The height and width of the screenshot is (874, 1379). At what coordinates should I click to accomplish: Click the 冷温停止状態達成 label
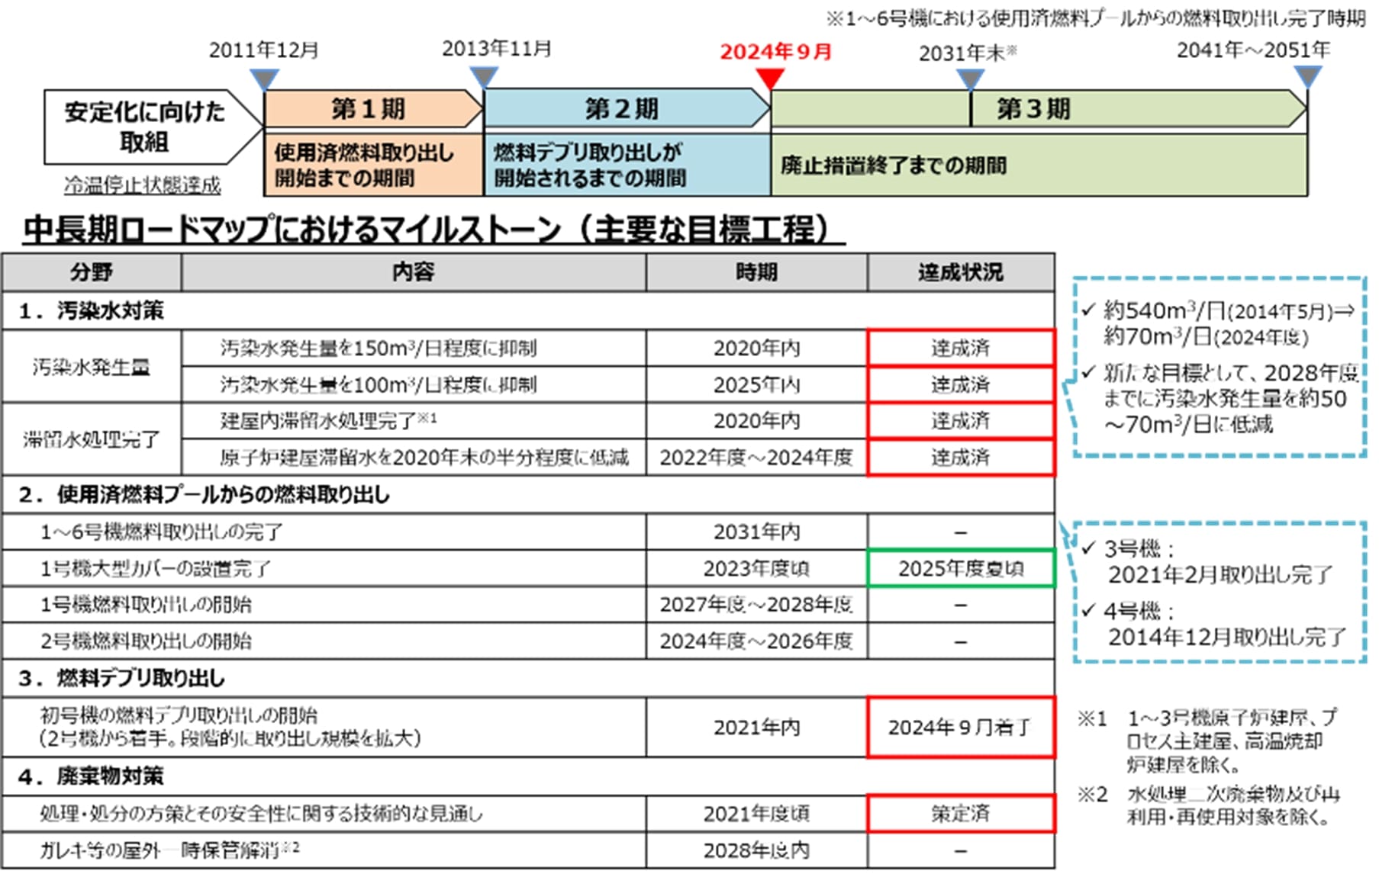[141, 184]
